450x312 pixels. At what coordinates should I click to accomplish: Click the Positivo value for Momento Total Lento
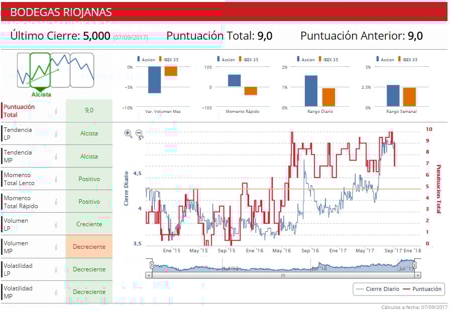pyautogui.click(x=89, y=179)
